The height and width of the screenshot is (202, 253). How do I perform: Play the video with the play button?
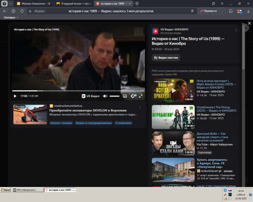[15, 96]
